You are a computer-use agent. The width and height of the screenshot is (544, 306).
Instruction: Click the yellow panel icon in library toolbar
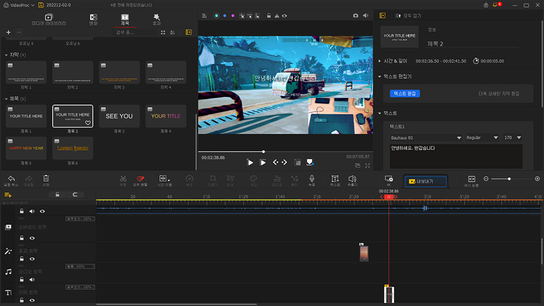pos(189,32)
